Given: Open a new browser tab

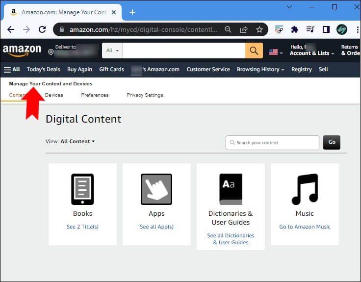Looking at the screenshot, I should click(132, 12).
